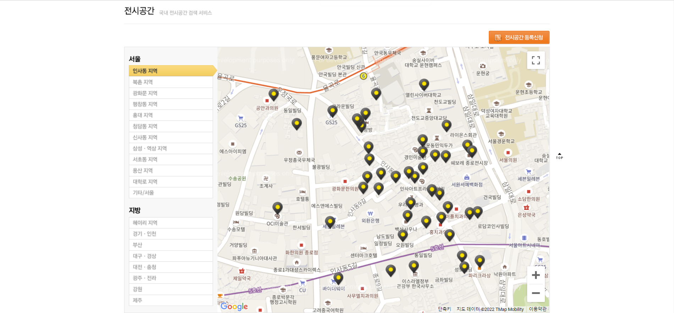Click map pin above OCI미술관

[x=277, y=208]
